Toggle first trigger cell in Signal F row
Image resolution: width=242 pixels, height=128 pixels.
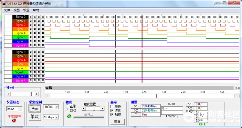point(31,80)
